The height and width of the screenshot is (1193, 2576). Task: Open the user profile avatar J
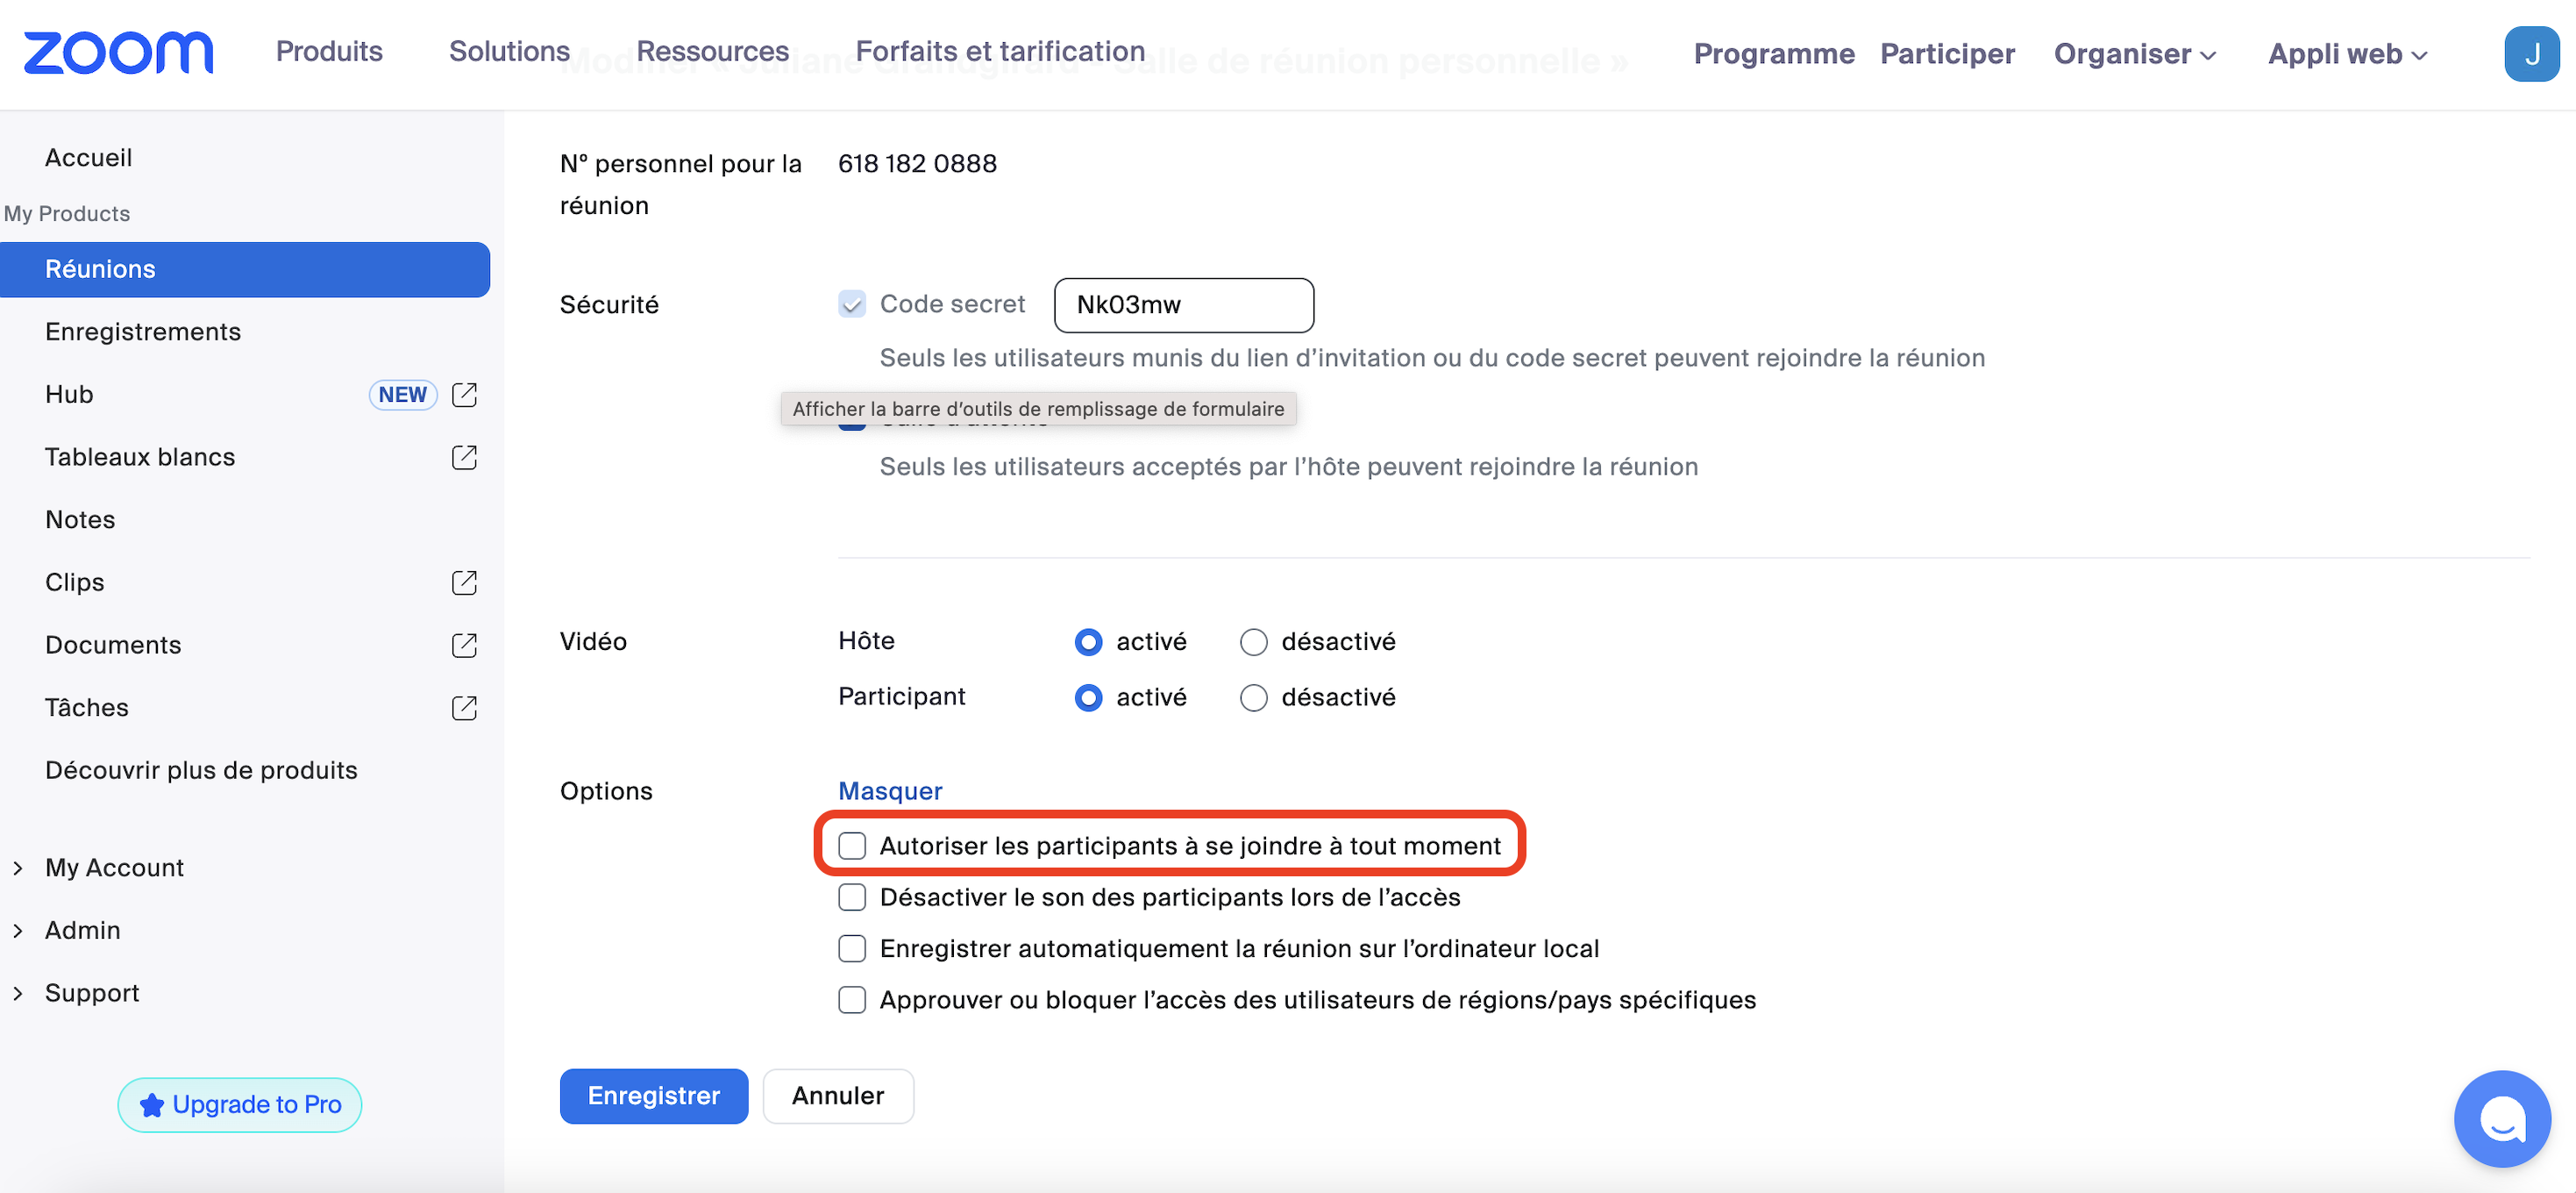click(2531, 53)
